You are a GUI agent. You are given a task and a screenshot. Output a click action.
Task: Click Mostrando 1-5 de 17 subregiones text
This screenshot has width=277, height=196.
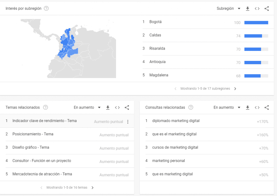[205, 89]
